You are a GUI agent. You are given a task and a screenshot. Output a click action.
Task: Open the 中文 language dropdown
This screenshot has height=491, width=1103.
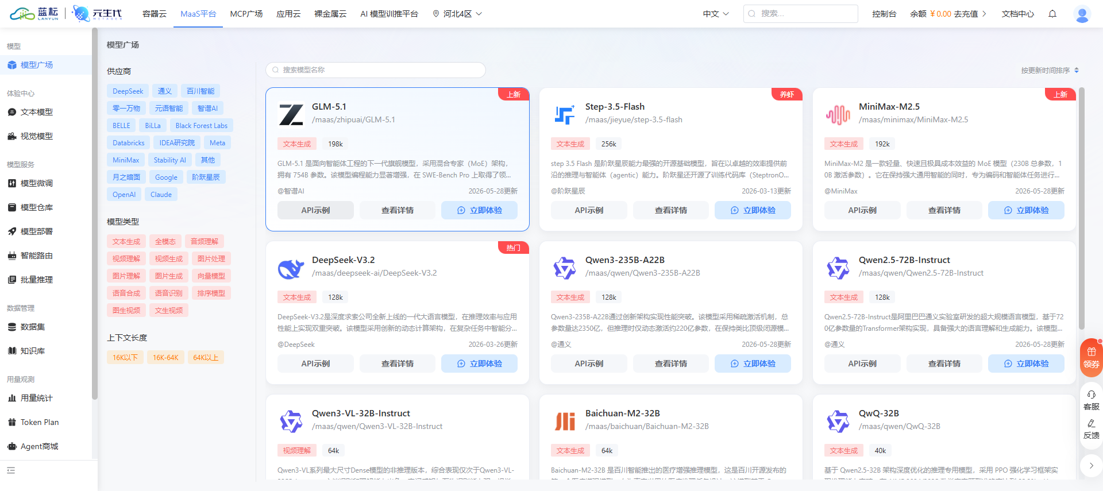[716, 14]
